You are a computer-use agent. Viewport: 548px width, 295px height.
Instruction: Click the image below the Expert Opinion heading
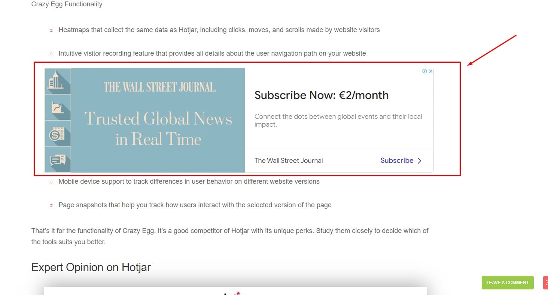[235, 291]
